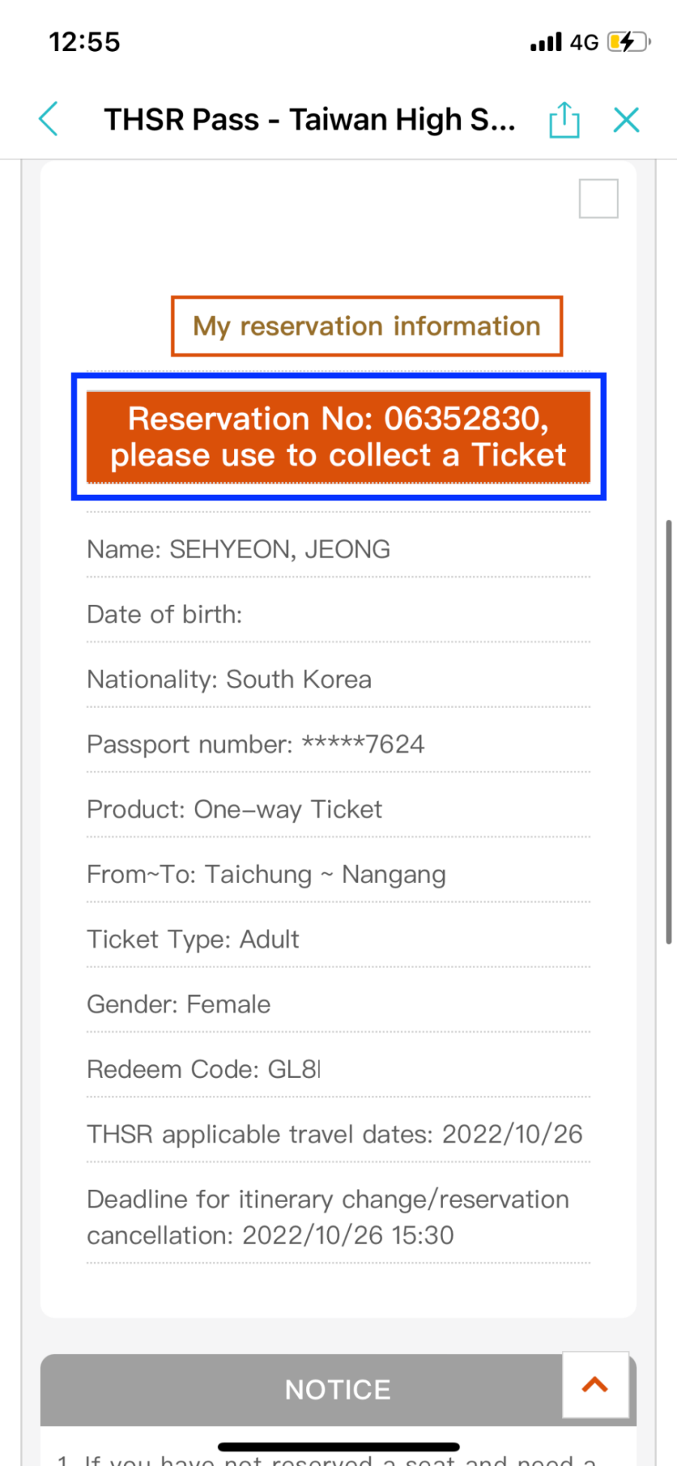Tap the cellular signal bars icon
The height and width of the screenshot is (1466, 677).
pyautogui.click(x=546, y=42)
